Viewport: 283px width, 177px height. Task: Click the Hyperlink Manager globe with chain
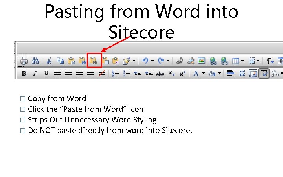tap(213, 61)
